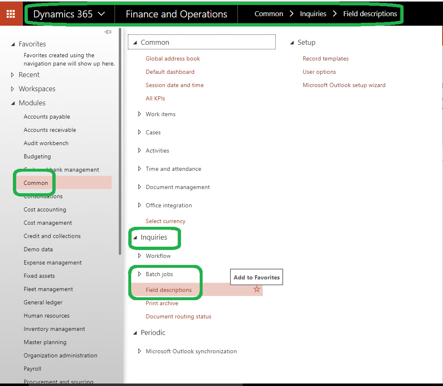
Task: Open Session date and time
Action: pos(175,85)
